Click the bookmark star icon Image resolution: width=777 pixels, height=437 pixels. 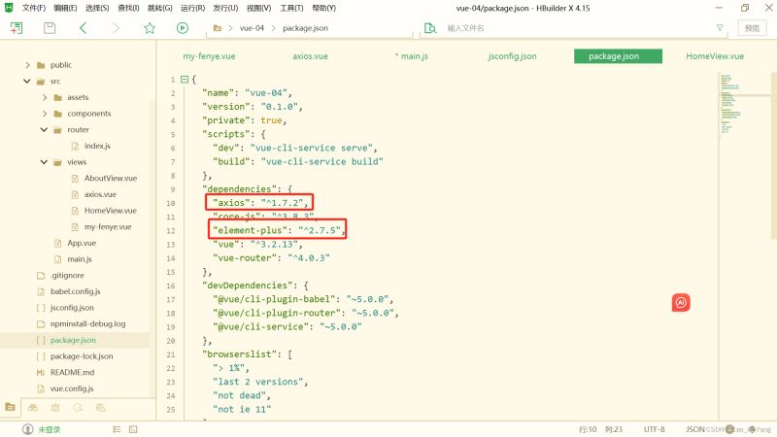(150, 28)
